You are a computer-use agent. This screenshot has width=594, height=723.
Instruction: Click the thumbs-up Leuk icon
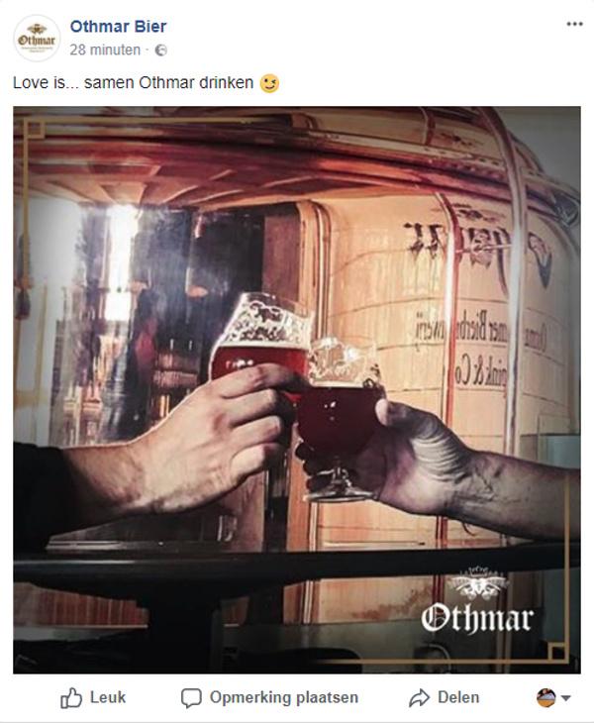71,697
